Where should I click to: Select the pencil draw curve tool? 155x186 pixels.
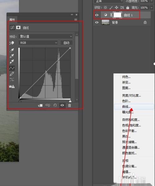[x=12, y=74]
